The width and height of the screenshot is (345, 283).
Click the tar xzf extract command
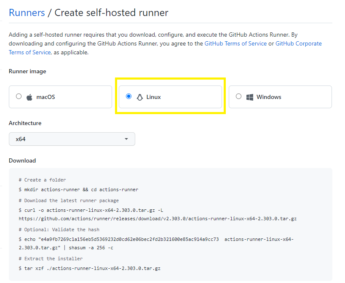click(90, 268)
